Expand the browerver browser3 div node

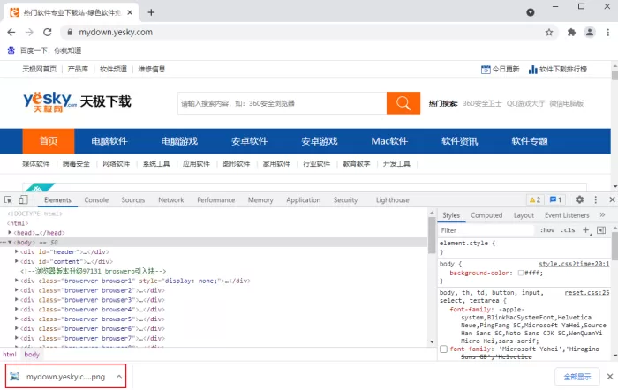[x=17, y=300]
